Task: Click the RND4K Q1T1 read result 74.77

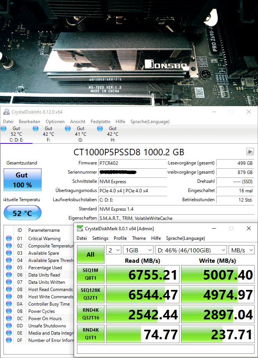Action: coord(143,334)
